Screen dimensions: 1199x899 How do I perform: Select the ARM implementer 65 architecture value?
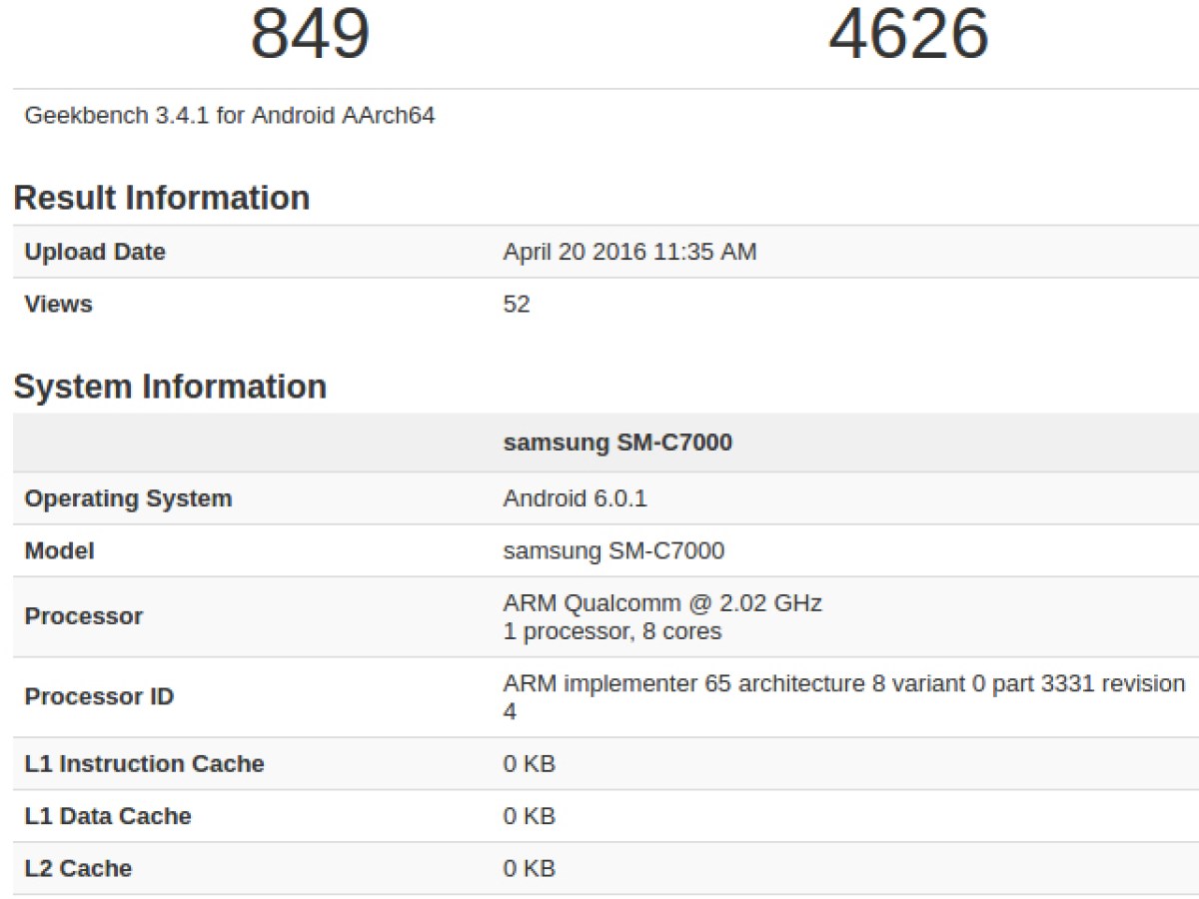[x=844, y=697]
